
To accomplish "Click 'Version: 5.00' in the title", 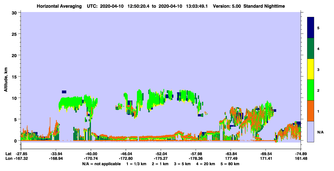I will [227, 6].
